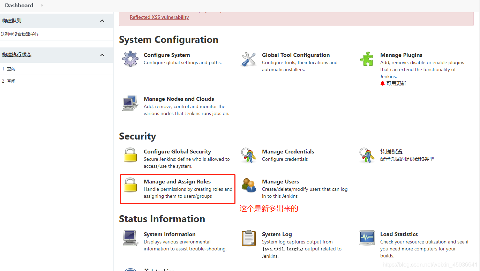Screen dimensions: 480x271
Task: Go to Dashboard breadcrumb
Action: 19,5
